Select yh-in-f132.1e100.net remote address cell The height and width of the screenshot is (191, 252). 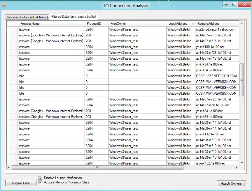coord(217,134)
